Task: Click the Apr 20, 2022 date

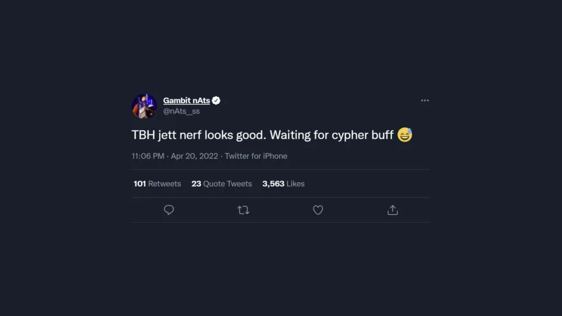Action: click(194, 156)
